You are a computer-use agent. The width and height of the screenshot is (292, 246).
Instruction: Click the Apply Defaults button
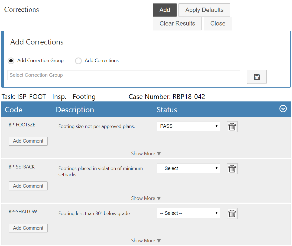coord(204,10)
